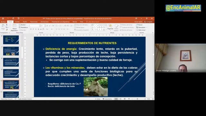Save the presentation with the Save icon

[3, 19]
